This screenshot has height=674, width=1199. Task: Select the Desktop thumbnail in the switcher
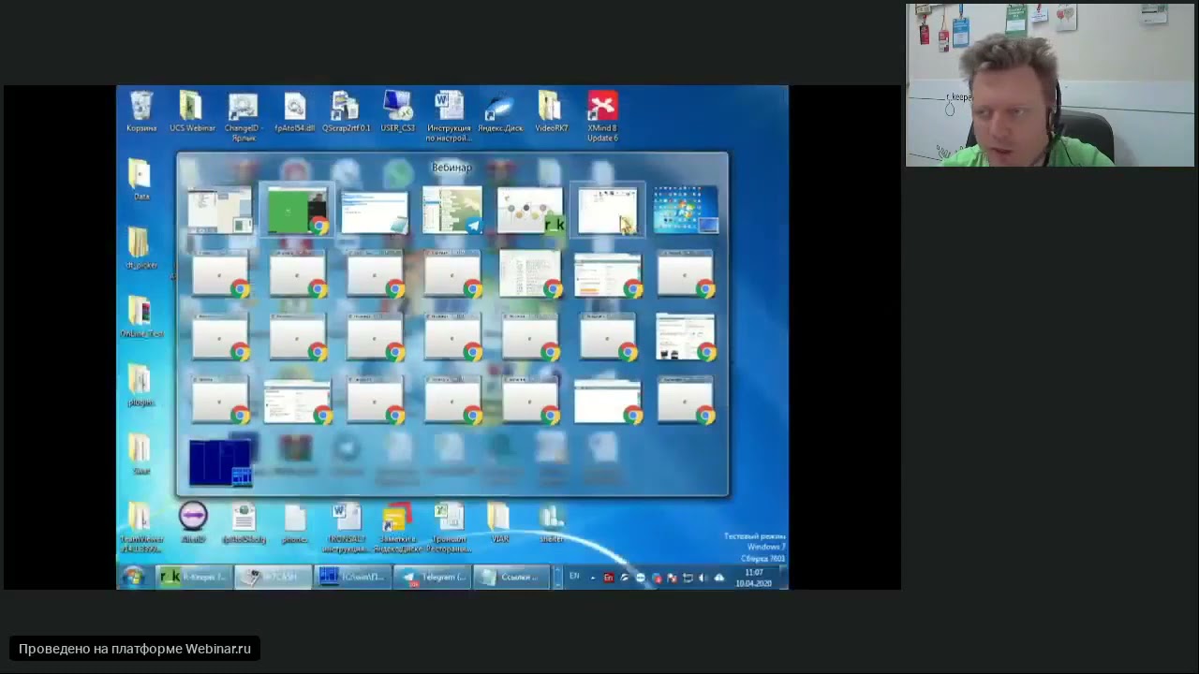(x=686, y=210)
